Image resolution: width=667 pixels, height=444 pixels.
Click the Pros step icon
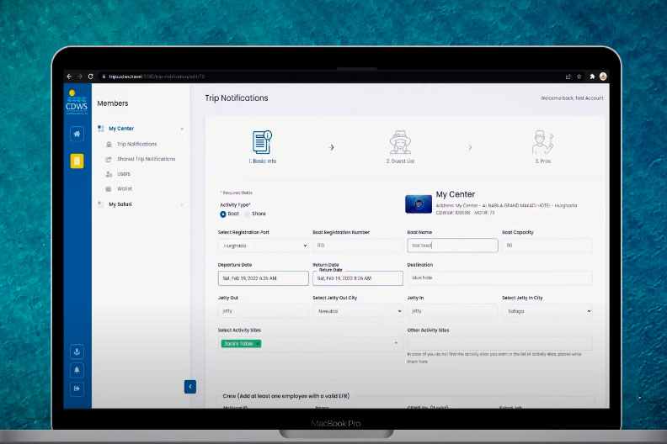click(x=542, y=141)
